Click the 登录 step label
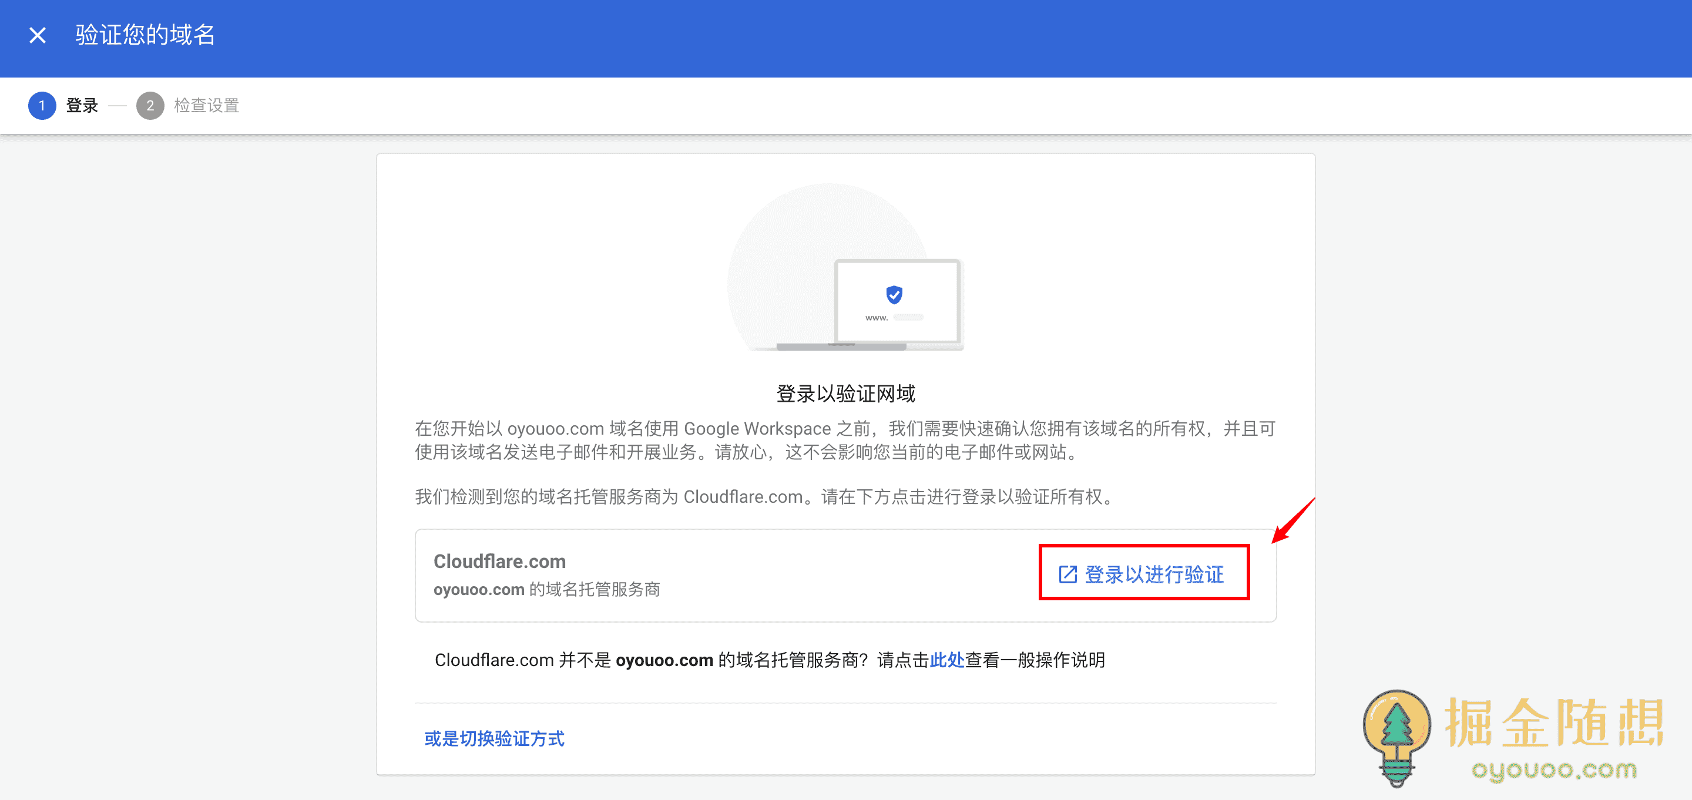1692x800 pixels. tap(82, 106)
